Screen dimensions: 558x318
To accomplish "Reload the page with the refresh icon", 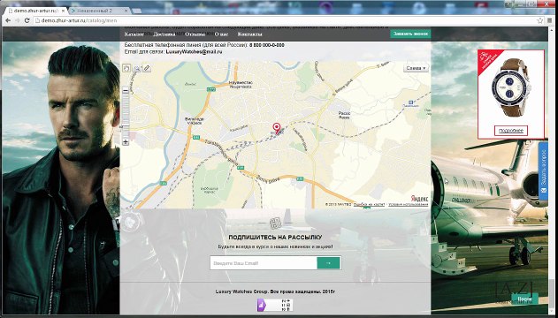I will coord(27,20).
